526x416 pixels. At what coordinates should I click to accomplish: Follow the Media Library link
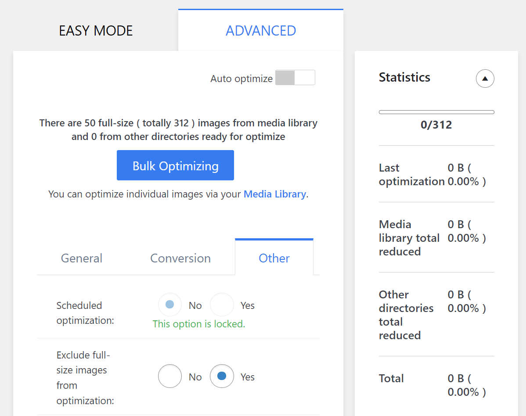(x=274, y=194)
